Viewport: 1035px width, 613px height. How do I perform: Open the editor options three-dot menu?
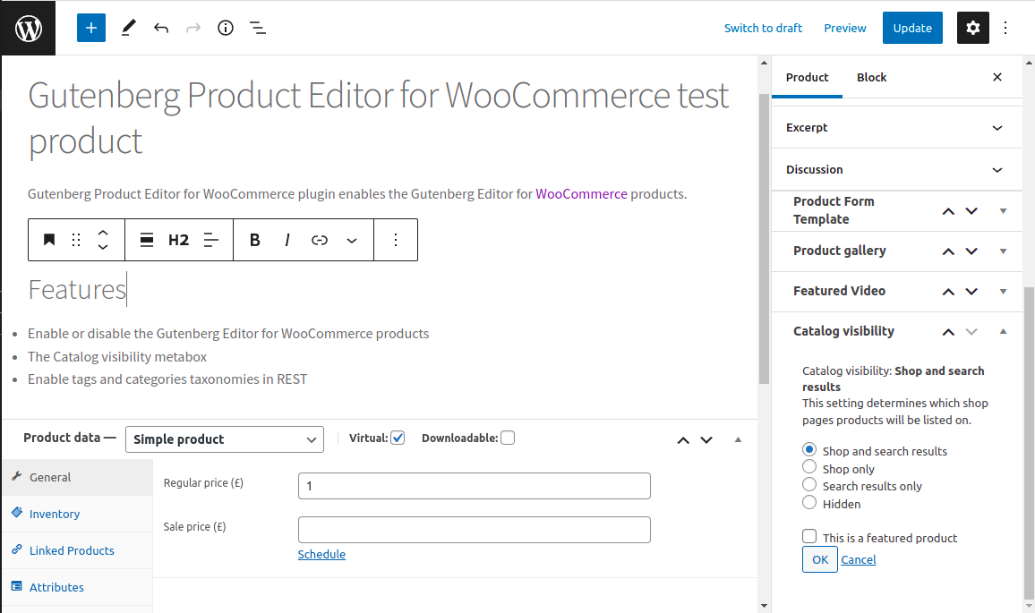[x=1005, y=28]
